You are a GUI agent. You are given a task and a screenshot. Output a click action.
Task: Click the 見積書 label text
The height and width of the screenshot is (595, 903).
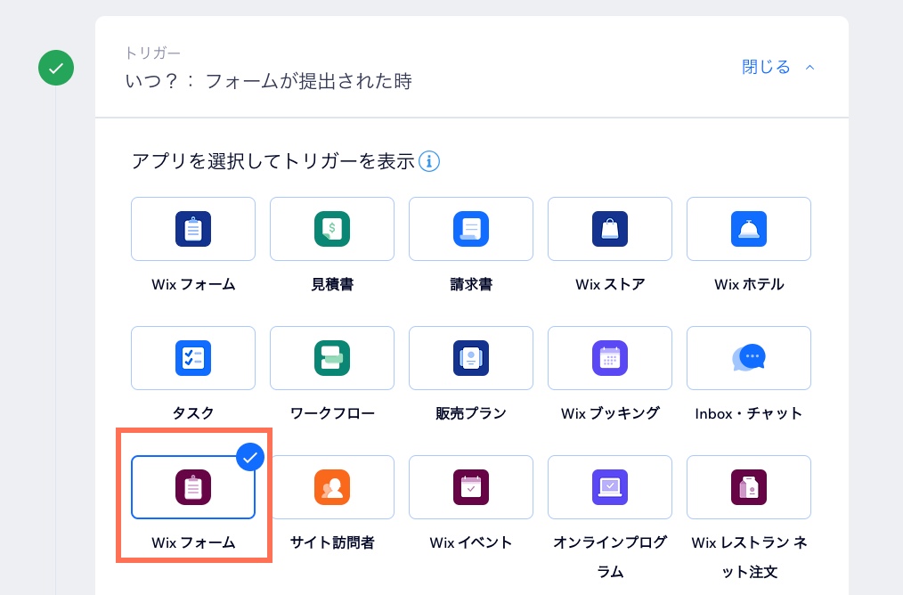coord(332,284)
